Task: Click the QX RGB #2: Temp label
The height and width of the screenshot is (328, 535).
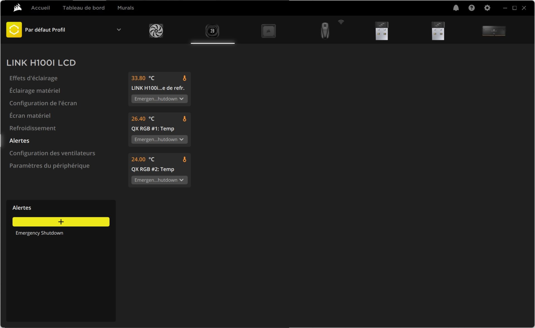Action: pyautogui.click(x=153, y=169)
